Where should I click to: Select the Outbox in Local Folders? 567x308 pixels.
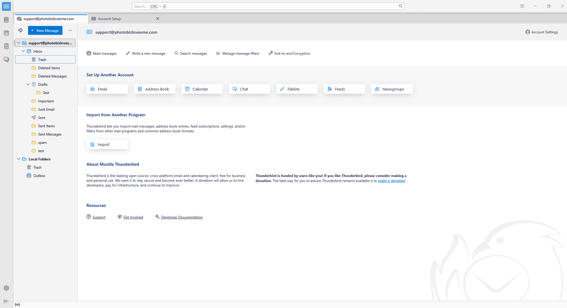point(45,176)
